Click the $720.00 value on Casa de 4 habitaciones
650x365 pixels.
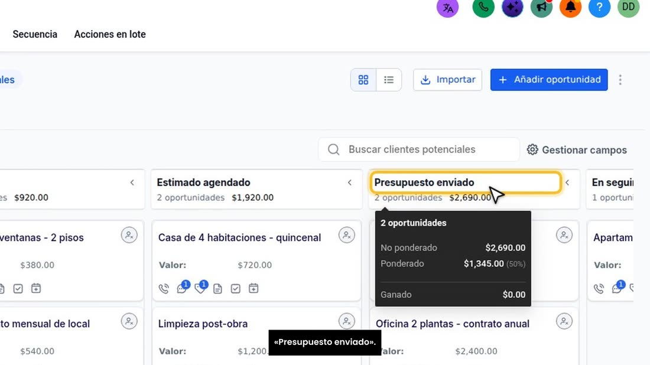point(255,265)
